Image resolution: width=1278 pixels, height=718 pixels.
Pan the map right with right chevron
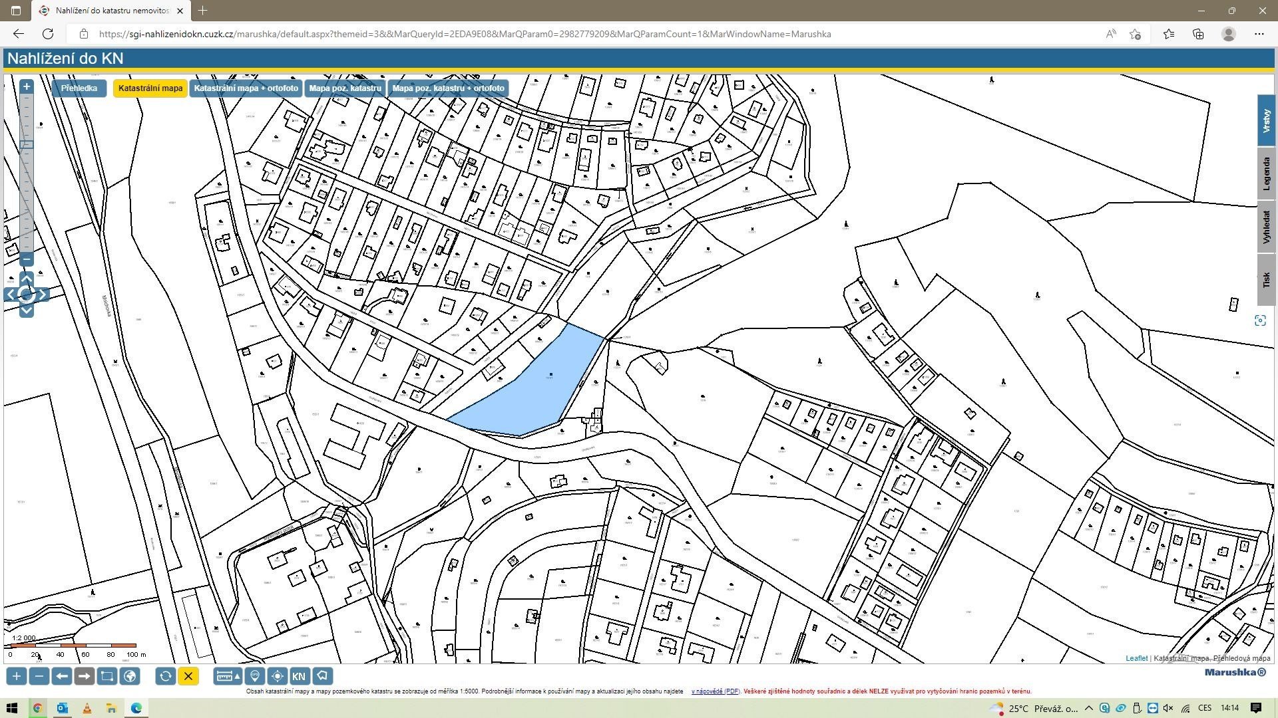coord(43,295)
